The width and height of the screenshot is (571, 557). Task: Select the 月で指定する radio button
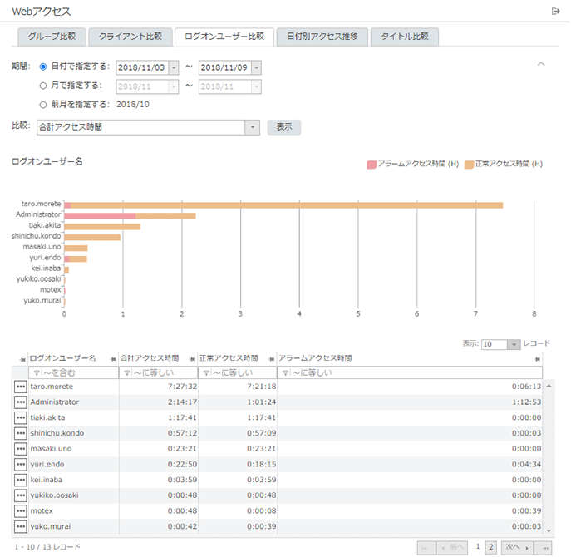point(43,85)
